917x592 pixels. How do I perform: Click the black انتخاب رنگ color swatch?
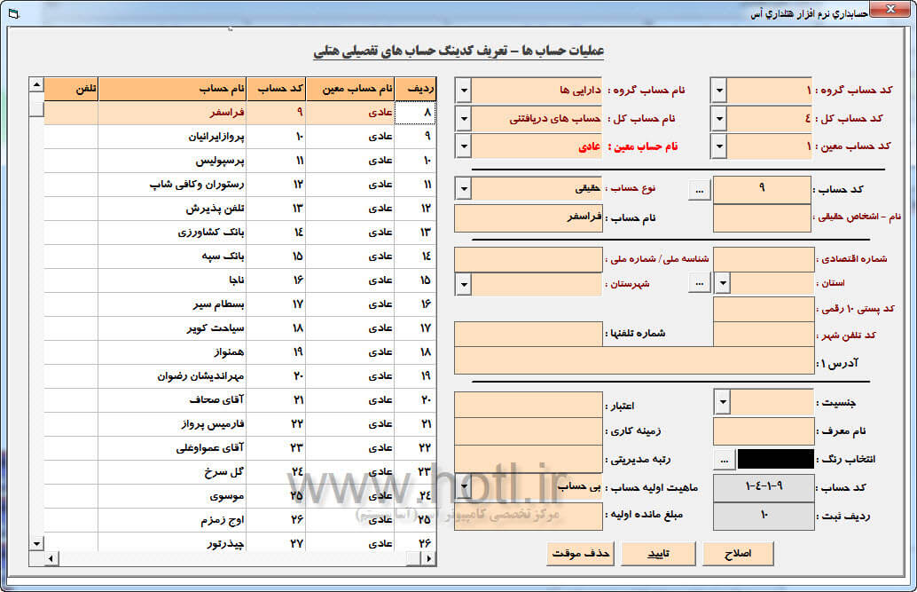coord(775,459)
